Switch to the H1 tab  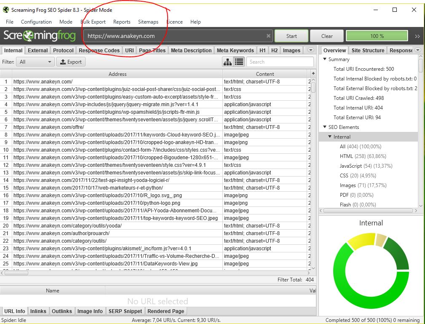(x=262, y=51)
